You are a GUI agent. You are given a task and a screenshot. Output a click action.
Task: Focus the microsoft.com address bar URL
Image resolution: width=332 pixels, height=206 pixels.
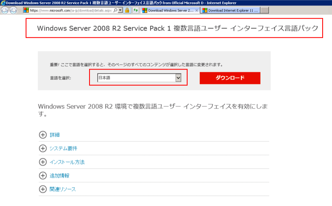[70, 11]
